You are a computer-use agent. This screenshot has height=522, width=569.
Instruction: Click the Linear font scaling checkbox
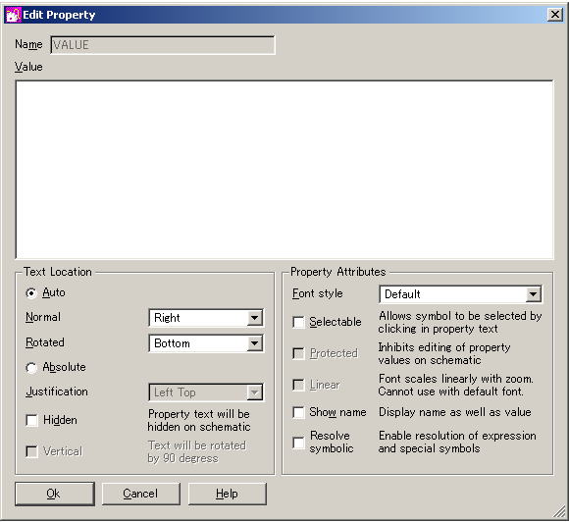tap(298, 386)
